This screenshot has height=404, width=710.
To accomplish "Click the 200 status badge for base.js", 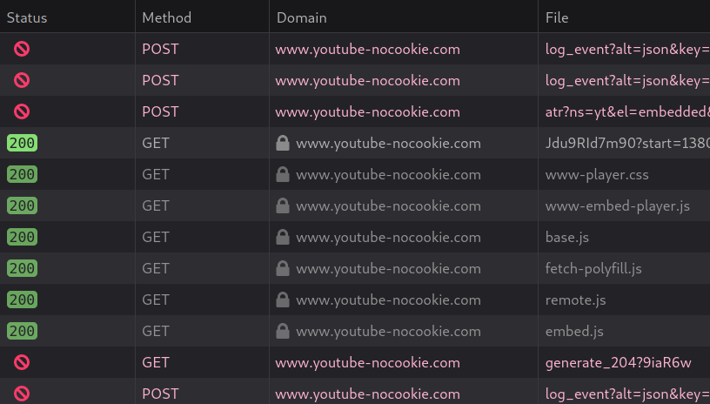I will pos(23,237).
